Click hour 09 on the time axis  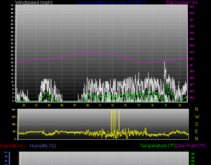pos(87,105)
